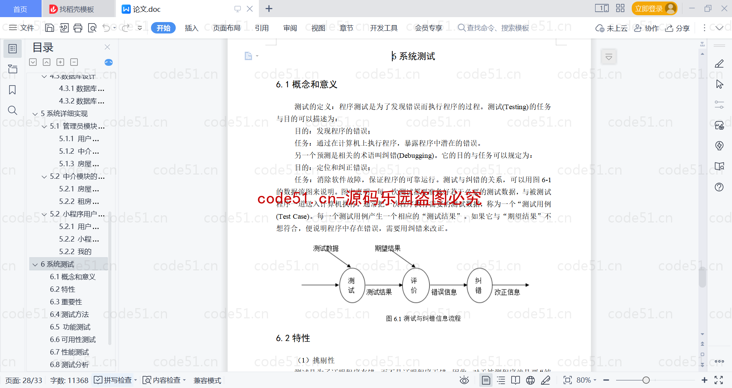
Task: Click the Save icon in the toolbar
Action: (x=50, y=28)
